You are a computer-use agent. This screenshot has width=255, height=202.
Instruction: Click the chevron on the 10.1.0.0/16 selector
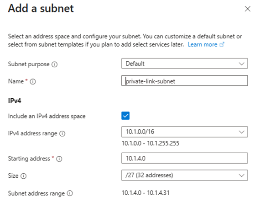pyautogui.click(x=241, y=132)
